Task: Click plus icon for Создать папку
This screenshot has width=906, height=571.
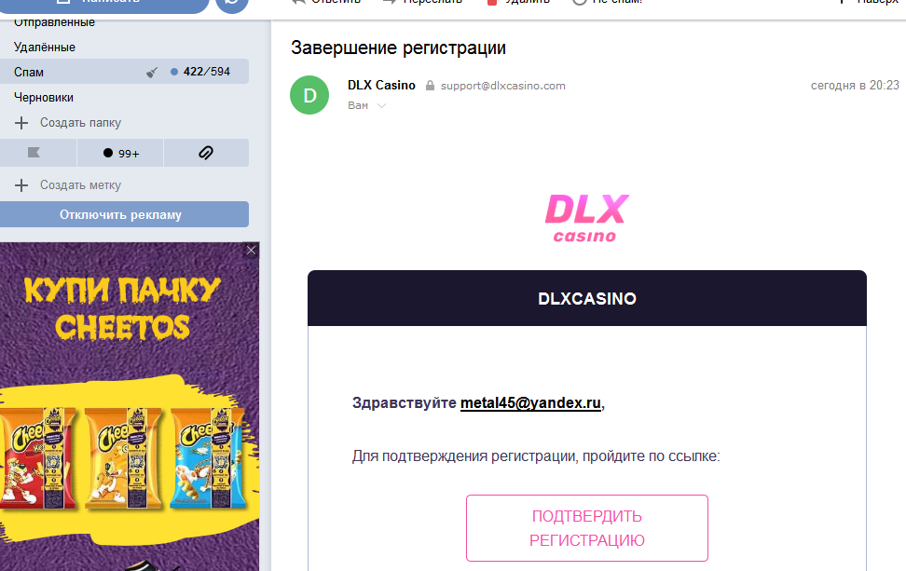Action: pyautogui.click(x=21, y=122)
